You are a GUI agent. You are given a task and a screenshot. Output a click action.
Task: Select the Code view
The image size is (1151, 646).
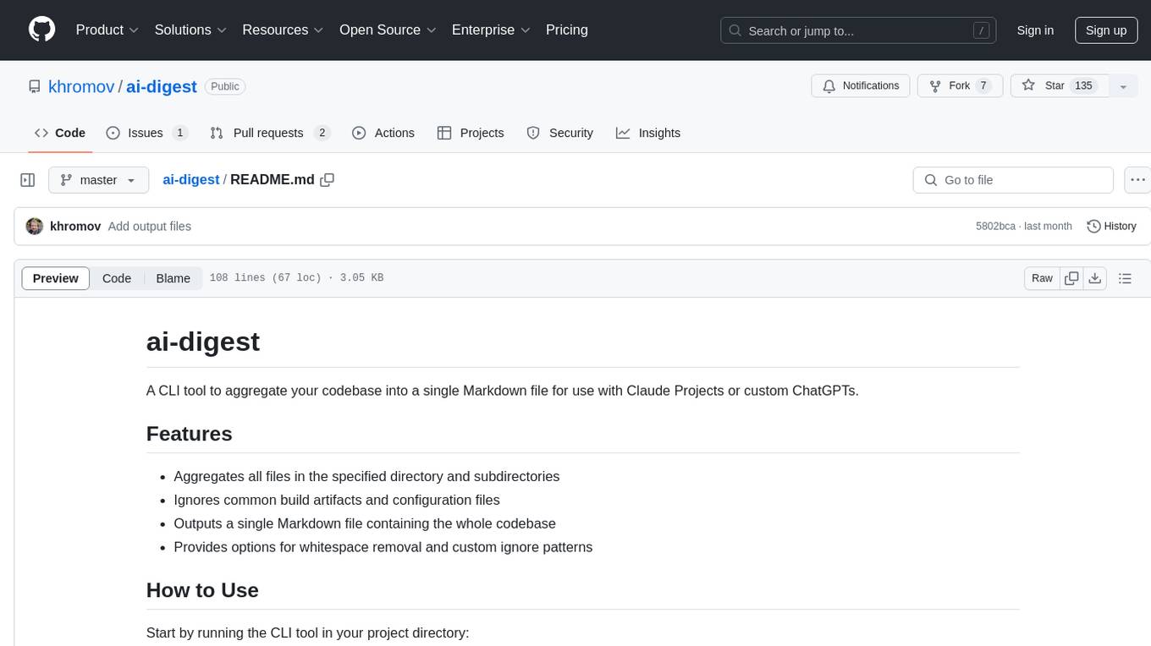117,278
